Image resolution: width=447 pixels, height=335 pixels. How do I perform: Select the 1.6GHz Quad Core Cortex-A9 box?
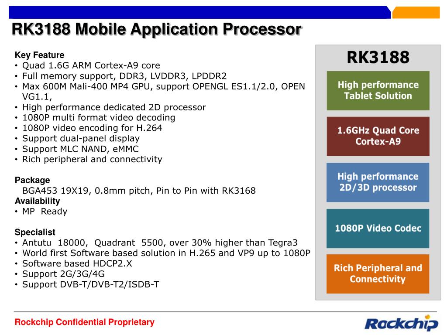click(378, 136)
